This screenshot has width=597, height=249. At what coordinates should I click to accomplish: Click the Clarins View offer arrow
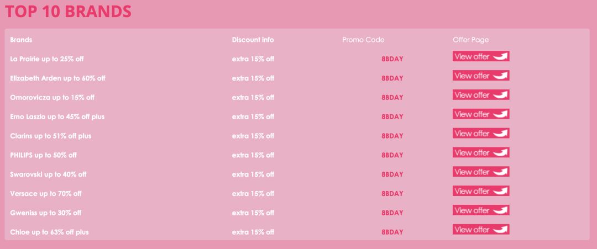[x=500, y=134]
